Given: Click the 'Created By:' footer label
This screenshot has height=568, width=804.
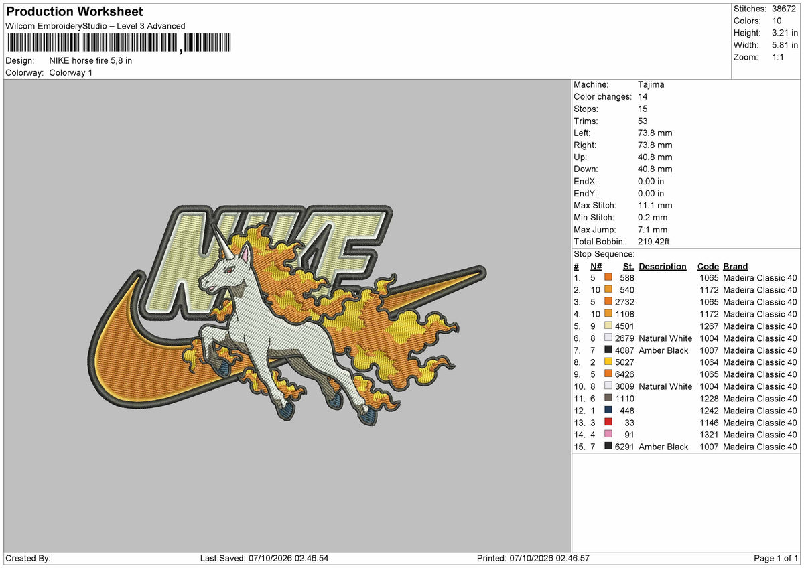Looking at the screenshot, I should point(28,559).
